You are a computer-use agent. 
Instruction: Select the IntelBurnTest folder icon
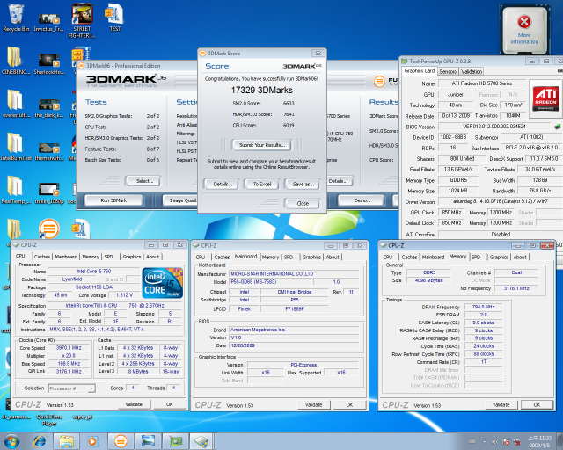[16, 147]
